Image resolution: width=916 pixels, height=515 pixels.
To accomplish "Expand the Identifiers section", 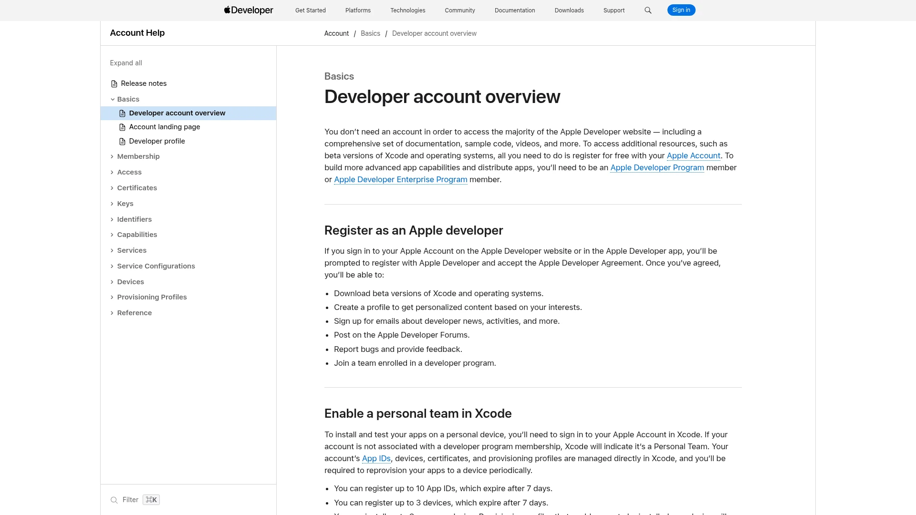I will coord(112,219).
